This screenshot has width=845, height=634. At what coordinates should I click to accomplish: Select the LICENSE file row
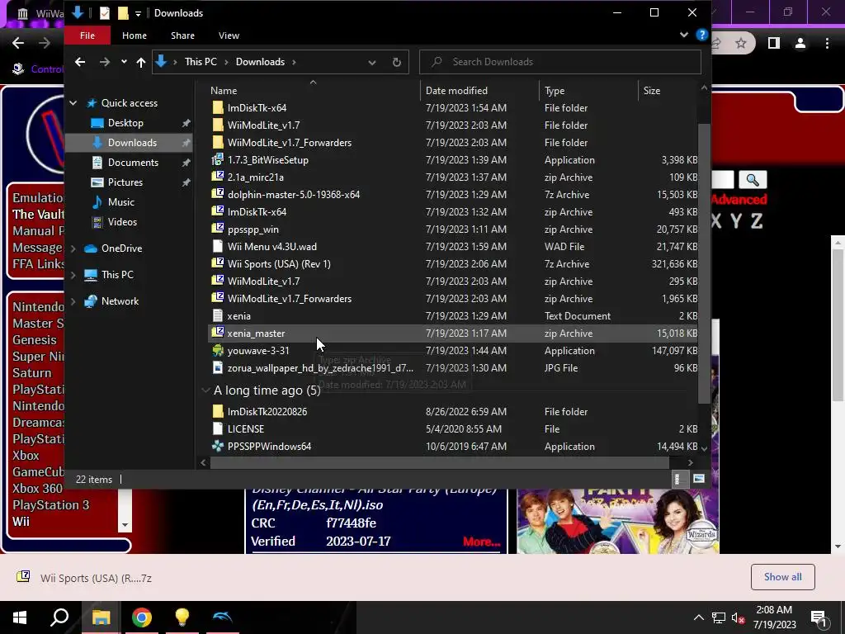point(453,429)
